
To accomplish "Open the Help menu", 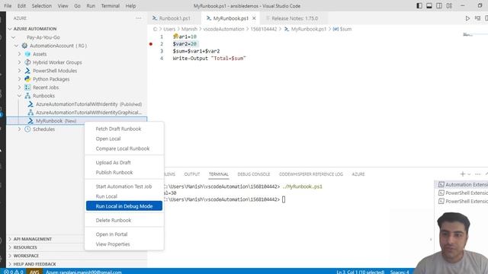I will [130, 6].
